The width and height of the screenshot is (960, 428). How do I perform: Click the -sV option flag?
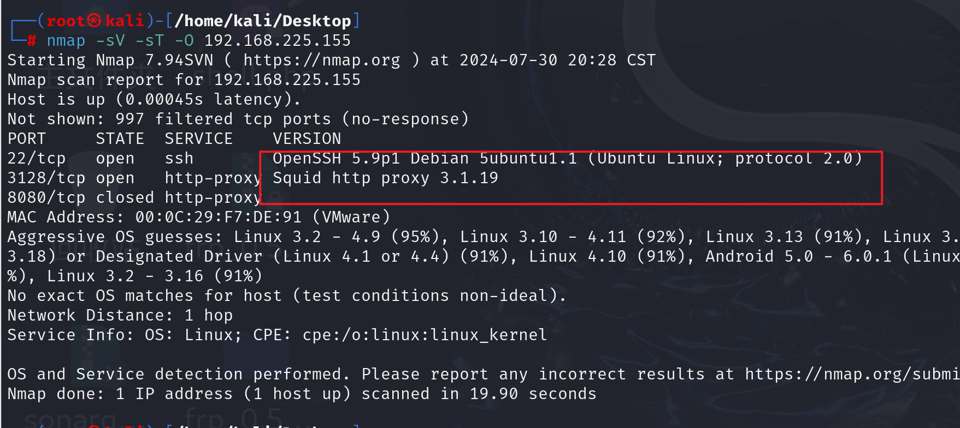110,41
